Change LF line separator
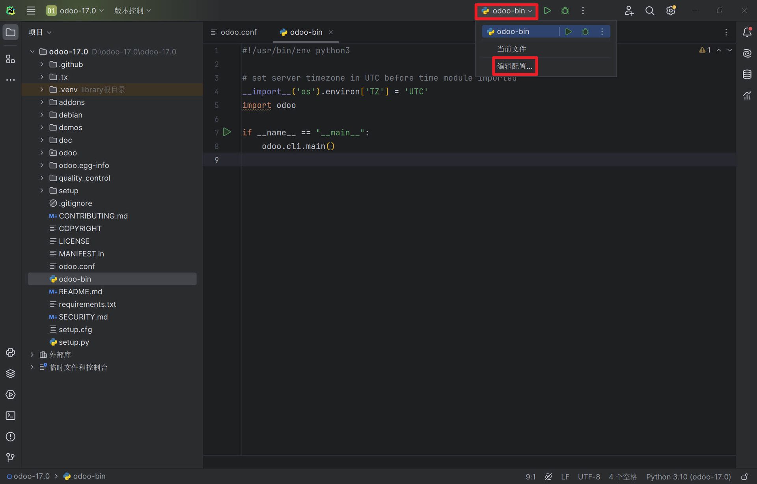Viewport: 757px width, 484px height. click(x=565, y=477)
